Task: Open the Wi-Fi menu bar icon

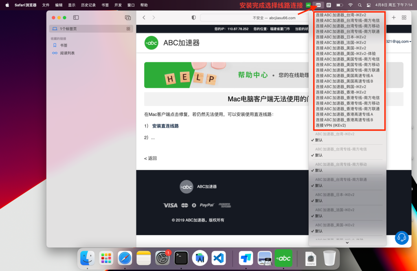Action: (x=351, y=5)
